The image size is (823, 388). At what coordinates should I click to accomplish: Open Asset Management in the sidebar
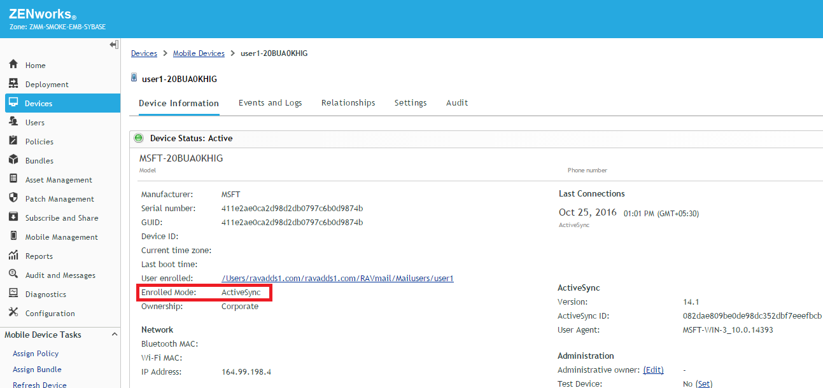click(59, 180)
